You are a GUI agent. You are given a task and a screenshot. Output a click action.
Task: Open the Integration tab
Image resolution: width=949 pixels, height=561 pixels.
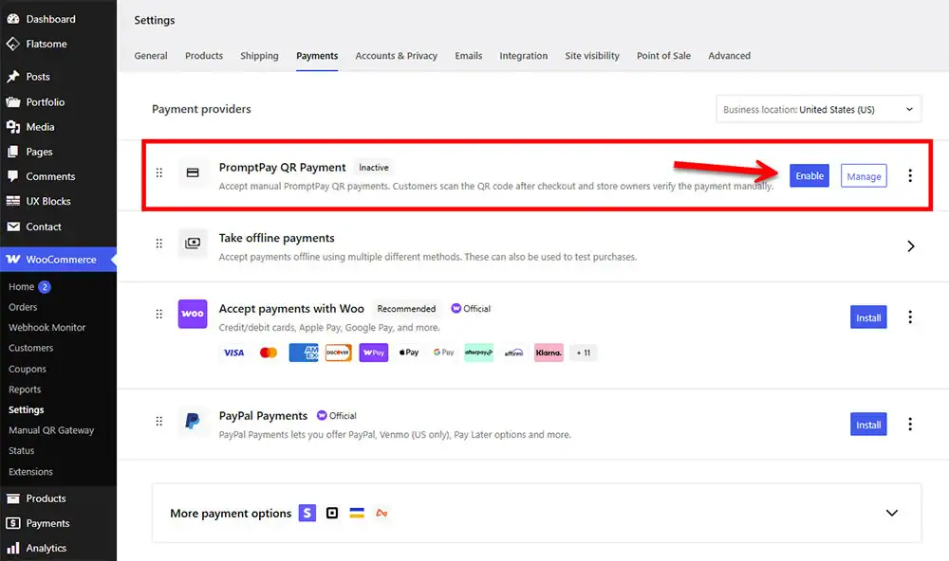[524, 56]
